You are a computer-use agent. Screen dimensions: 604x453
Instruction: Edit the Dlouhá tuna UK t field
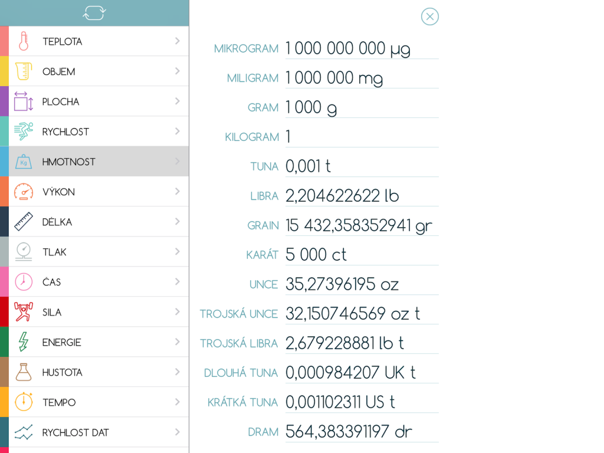tap(362, 373)
